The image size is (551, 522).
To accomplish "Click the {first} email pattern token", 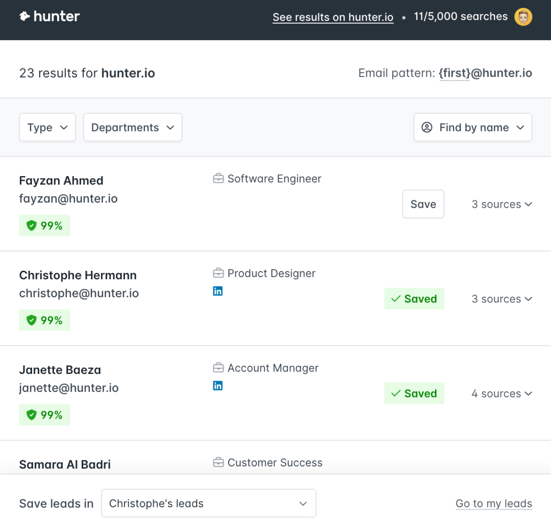I will pos(454,73).
